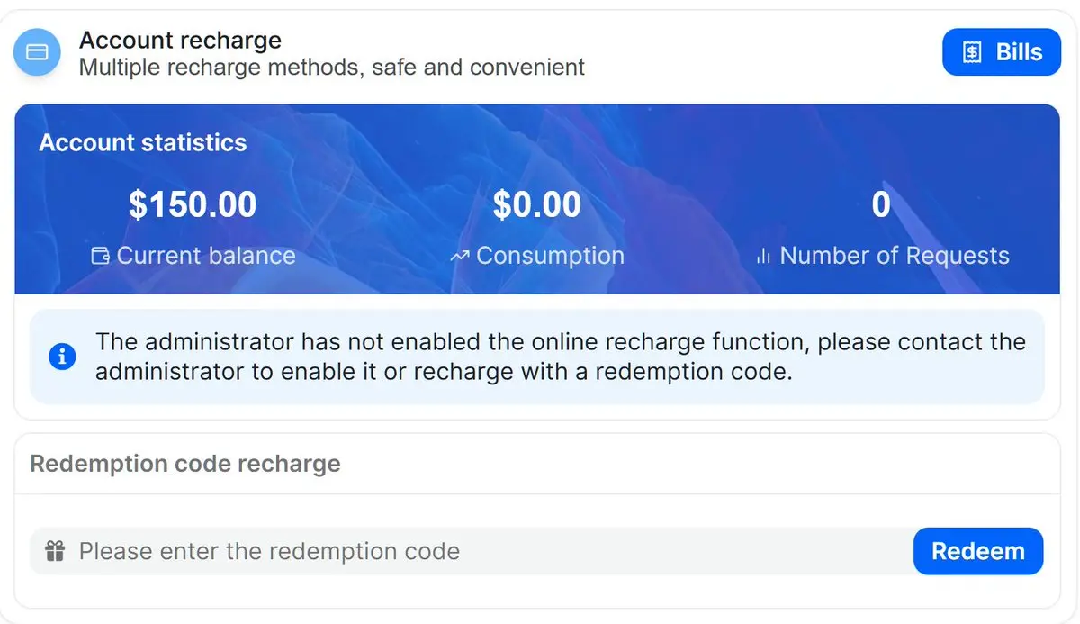Click the Consumption label text
Viewport: 1080px width, 624px height.
click(550, 256)
